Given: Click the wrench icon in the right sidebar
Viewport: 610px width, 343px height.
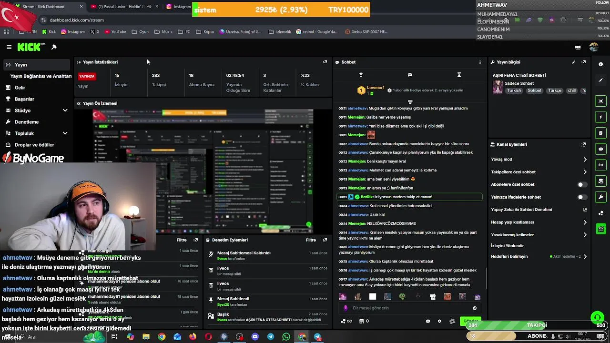Looking at the screenshot, I should coord(600,197).
